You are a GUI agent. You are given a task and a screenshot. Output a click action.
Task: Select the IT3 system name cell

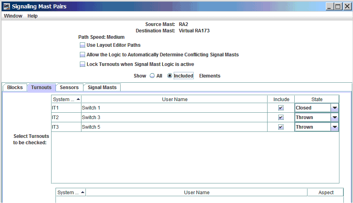(66, 127)
